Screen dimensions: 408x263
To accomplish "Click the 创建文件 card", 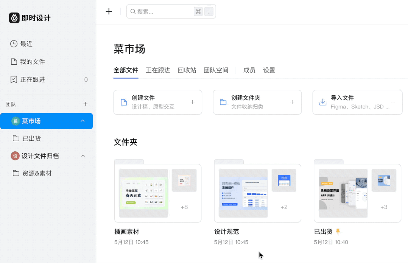I will (x=158, y=102).
